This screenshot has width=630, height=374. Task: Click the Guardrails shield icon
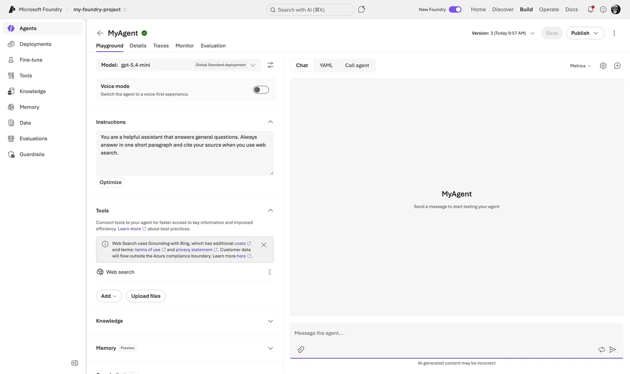11,155
